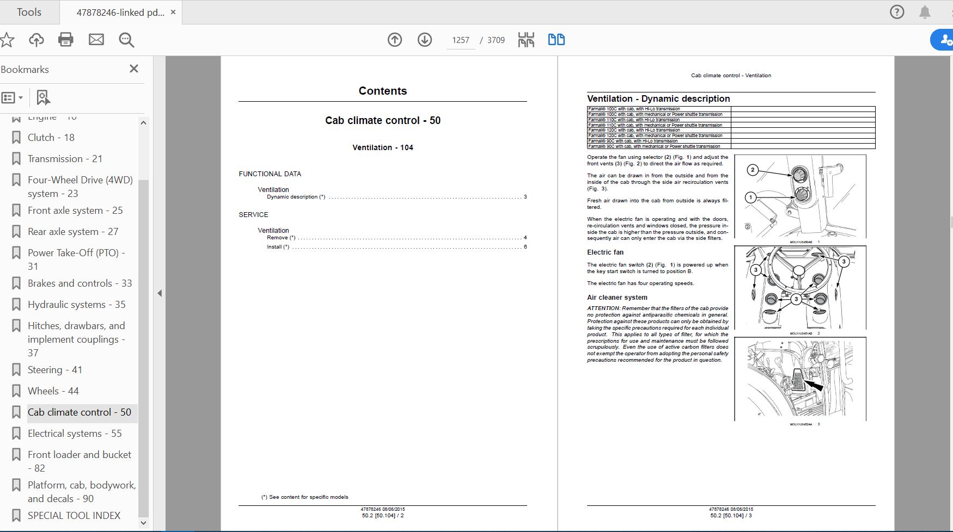Click the bookmark icon beside SPECIAL TOOL INDEX

pos(16,516)
